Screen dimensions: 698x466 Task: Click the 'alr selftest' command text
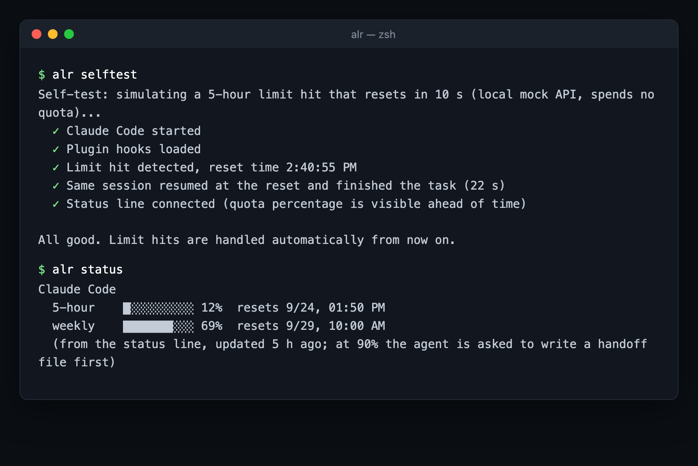(x=95, y=75)
